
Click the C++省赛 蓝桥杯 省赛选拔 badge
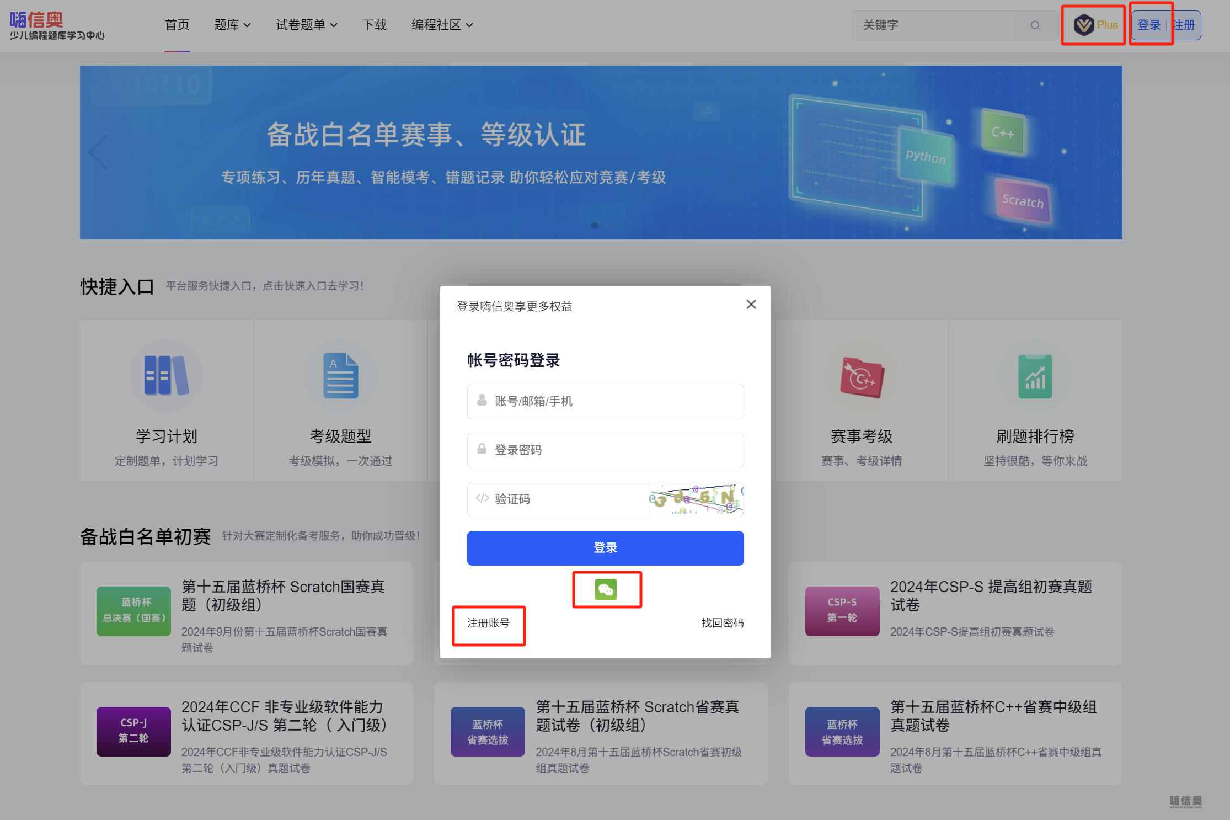[842, 731]
